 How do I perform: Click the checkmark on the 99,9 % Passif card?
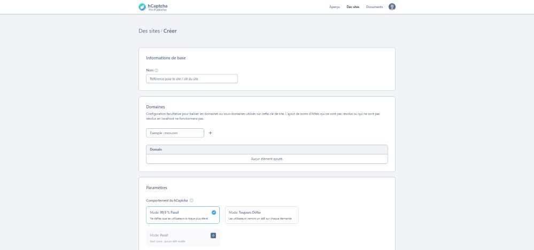[x=214, y=213]
